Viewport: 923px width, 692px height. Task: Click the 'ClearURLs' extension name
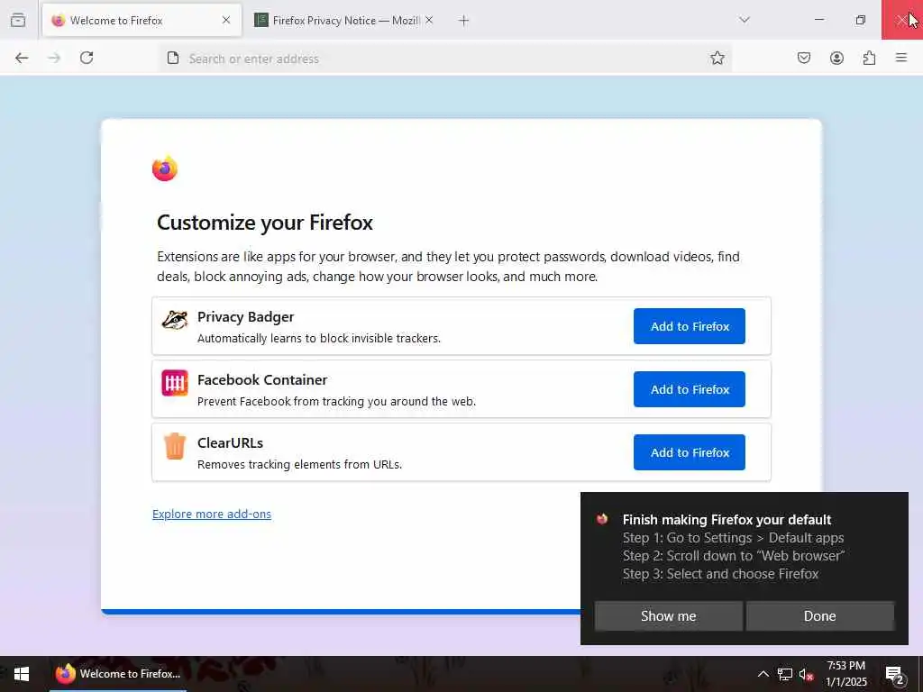click(x=230, y=442)
